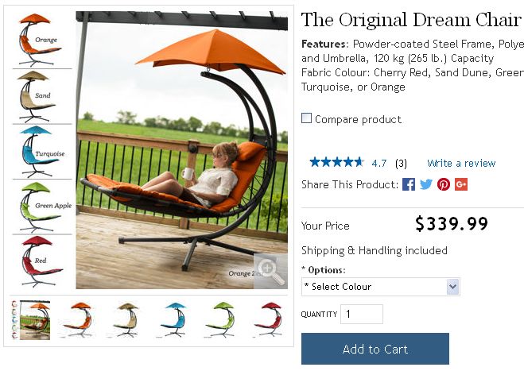Share product via Pinterest icon
The height and width of the screenshot is (371, 524).
click(444, 184)
